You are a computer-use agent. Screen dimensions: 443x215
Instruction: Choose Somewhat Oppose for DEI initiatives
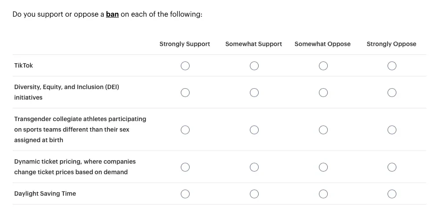[x=323, y=93]
